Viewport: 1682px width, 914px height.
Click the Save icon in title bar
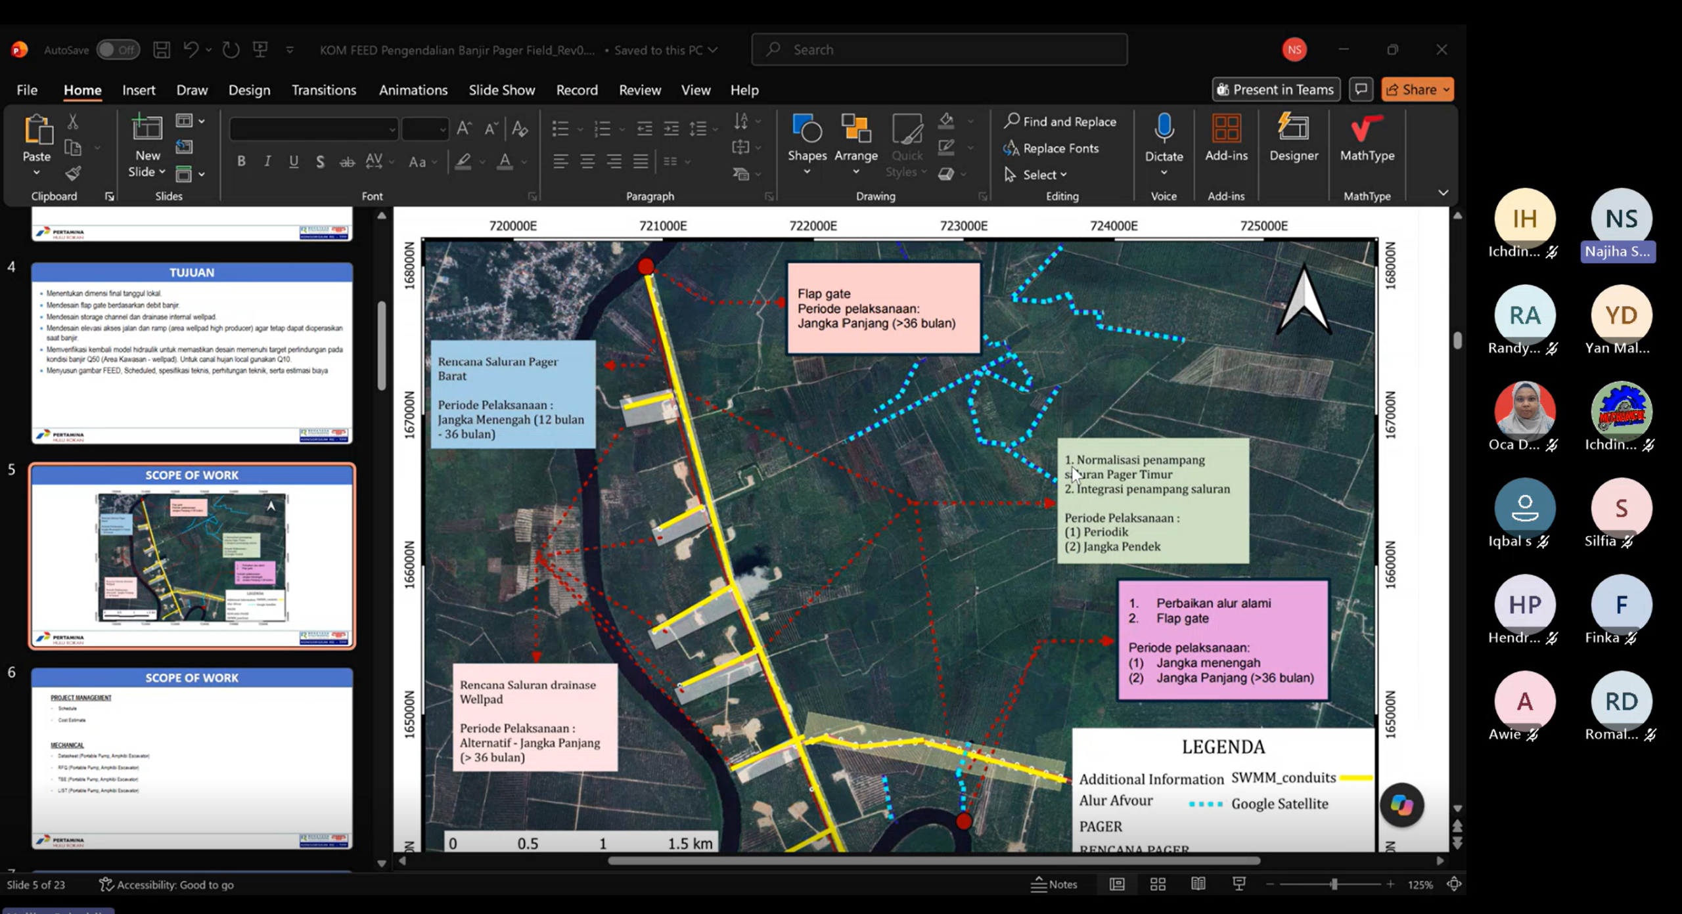[x=162, y=50]
